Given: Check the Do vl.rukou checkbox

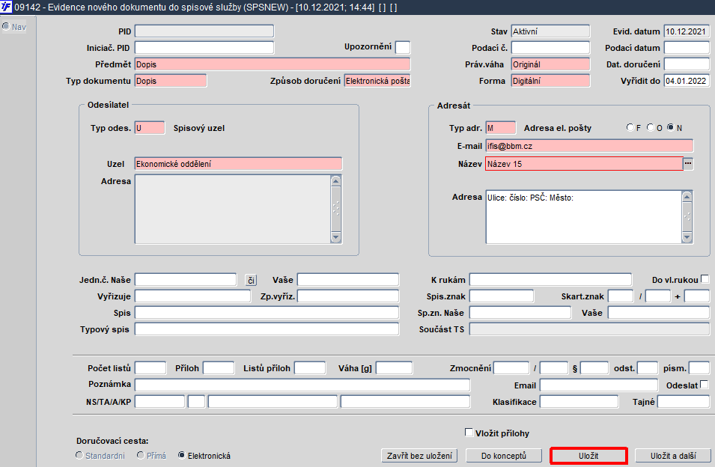Looking at the screenshot, I should (x=705, y=279).
